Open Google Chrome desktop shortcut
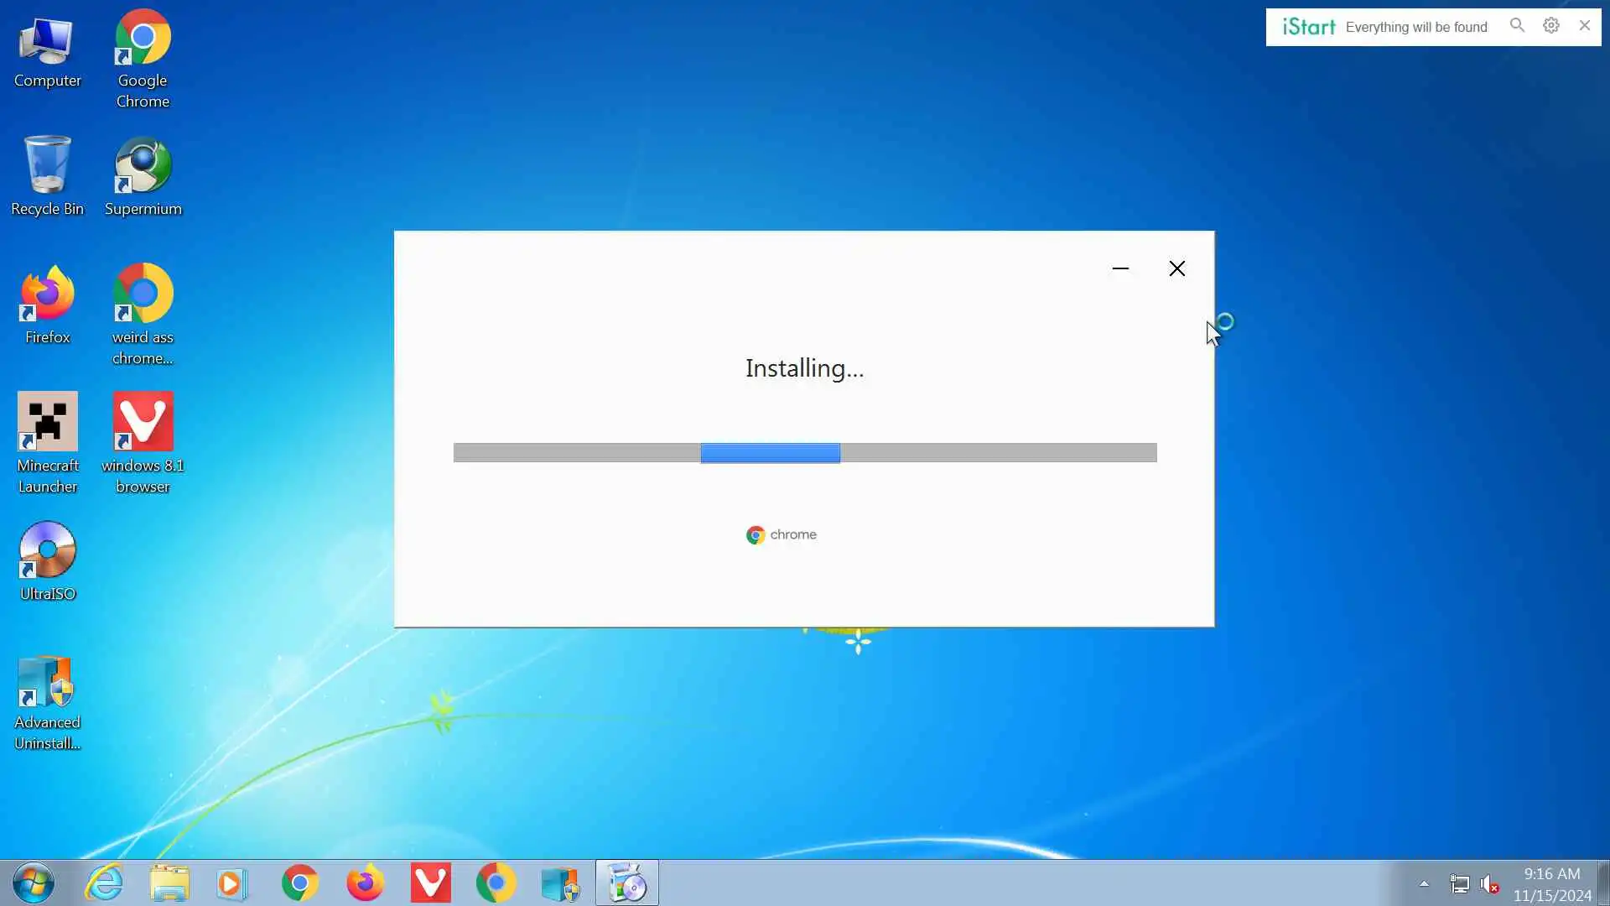The height and width of the screenshot is (906, 1610). coord(143,59)
